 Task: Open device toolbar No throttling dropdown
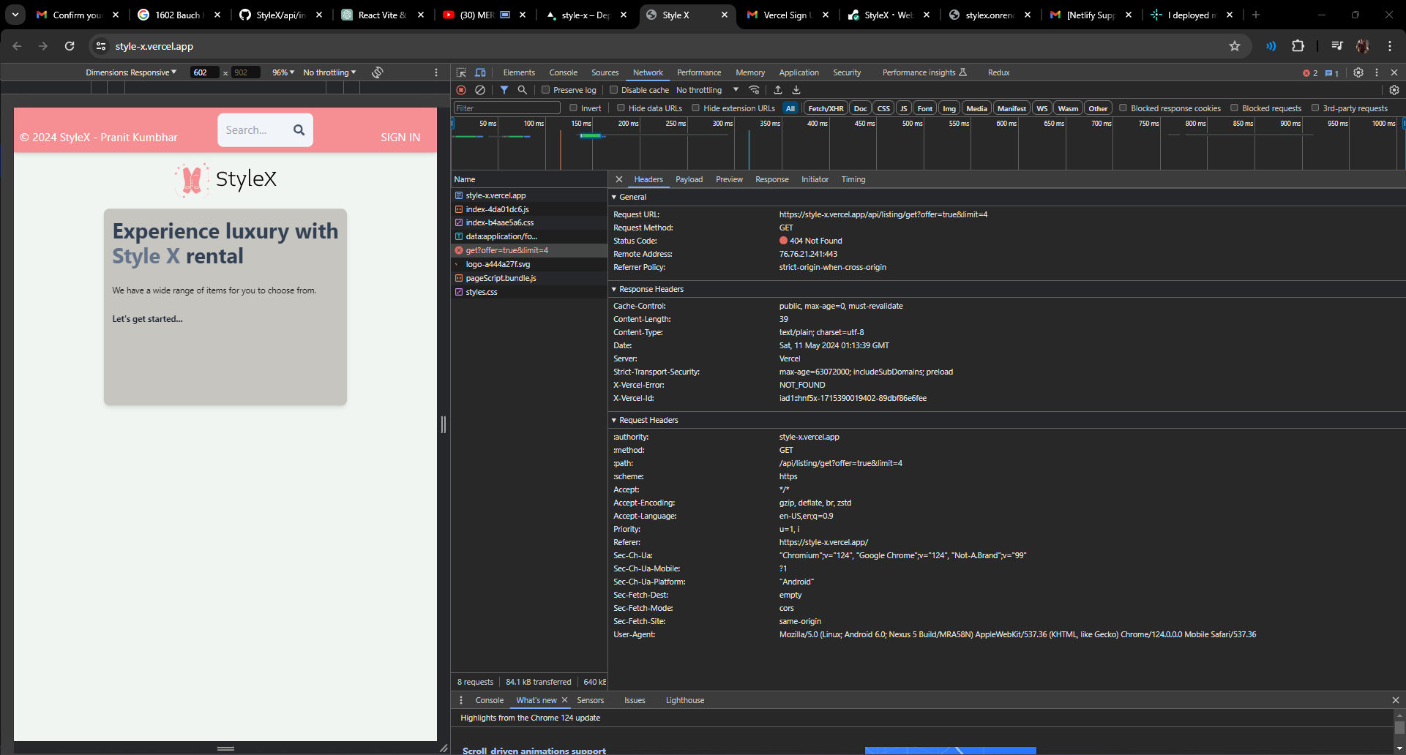(329, 72)
